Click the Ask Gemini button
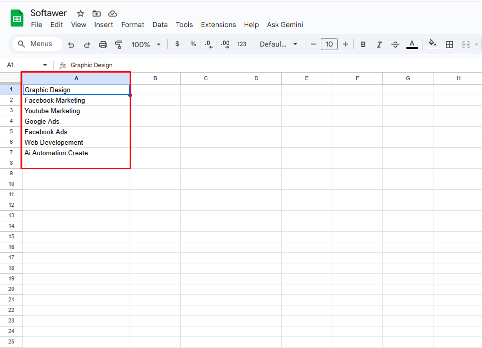Image resolution: width=482 pixels, height=348 pixels. coord(285,25)
